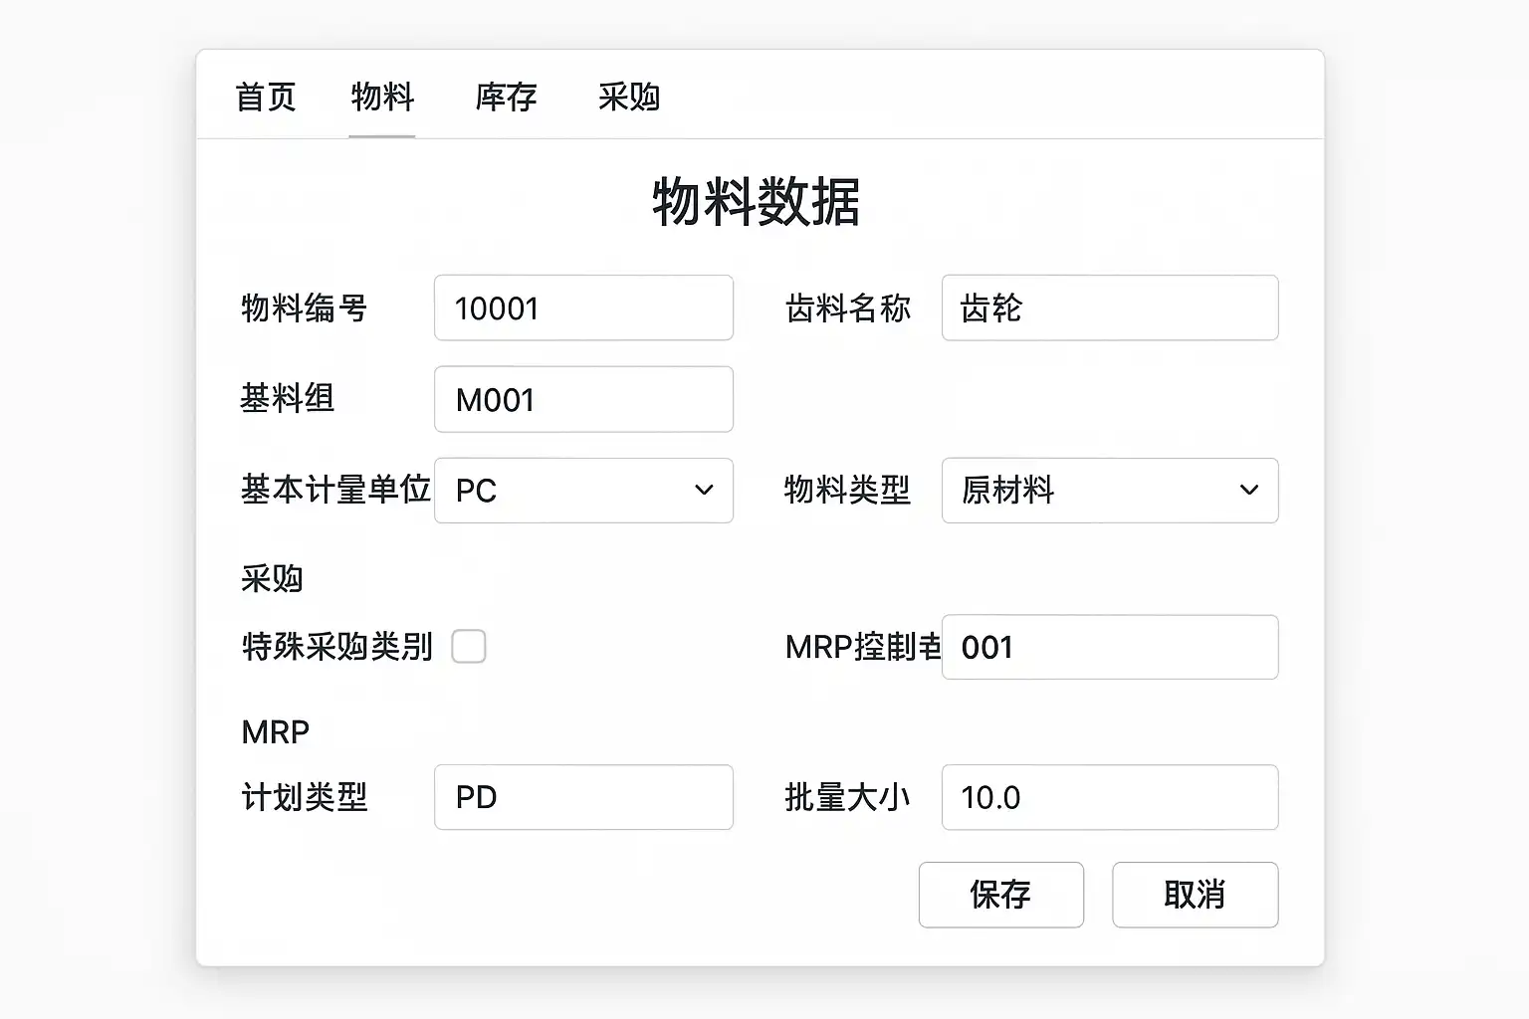Switch to the 物料 tab
1529x1019 pixels.
[x=382, y=98]
